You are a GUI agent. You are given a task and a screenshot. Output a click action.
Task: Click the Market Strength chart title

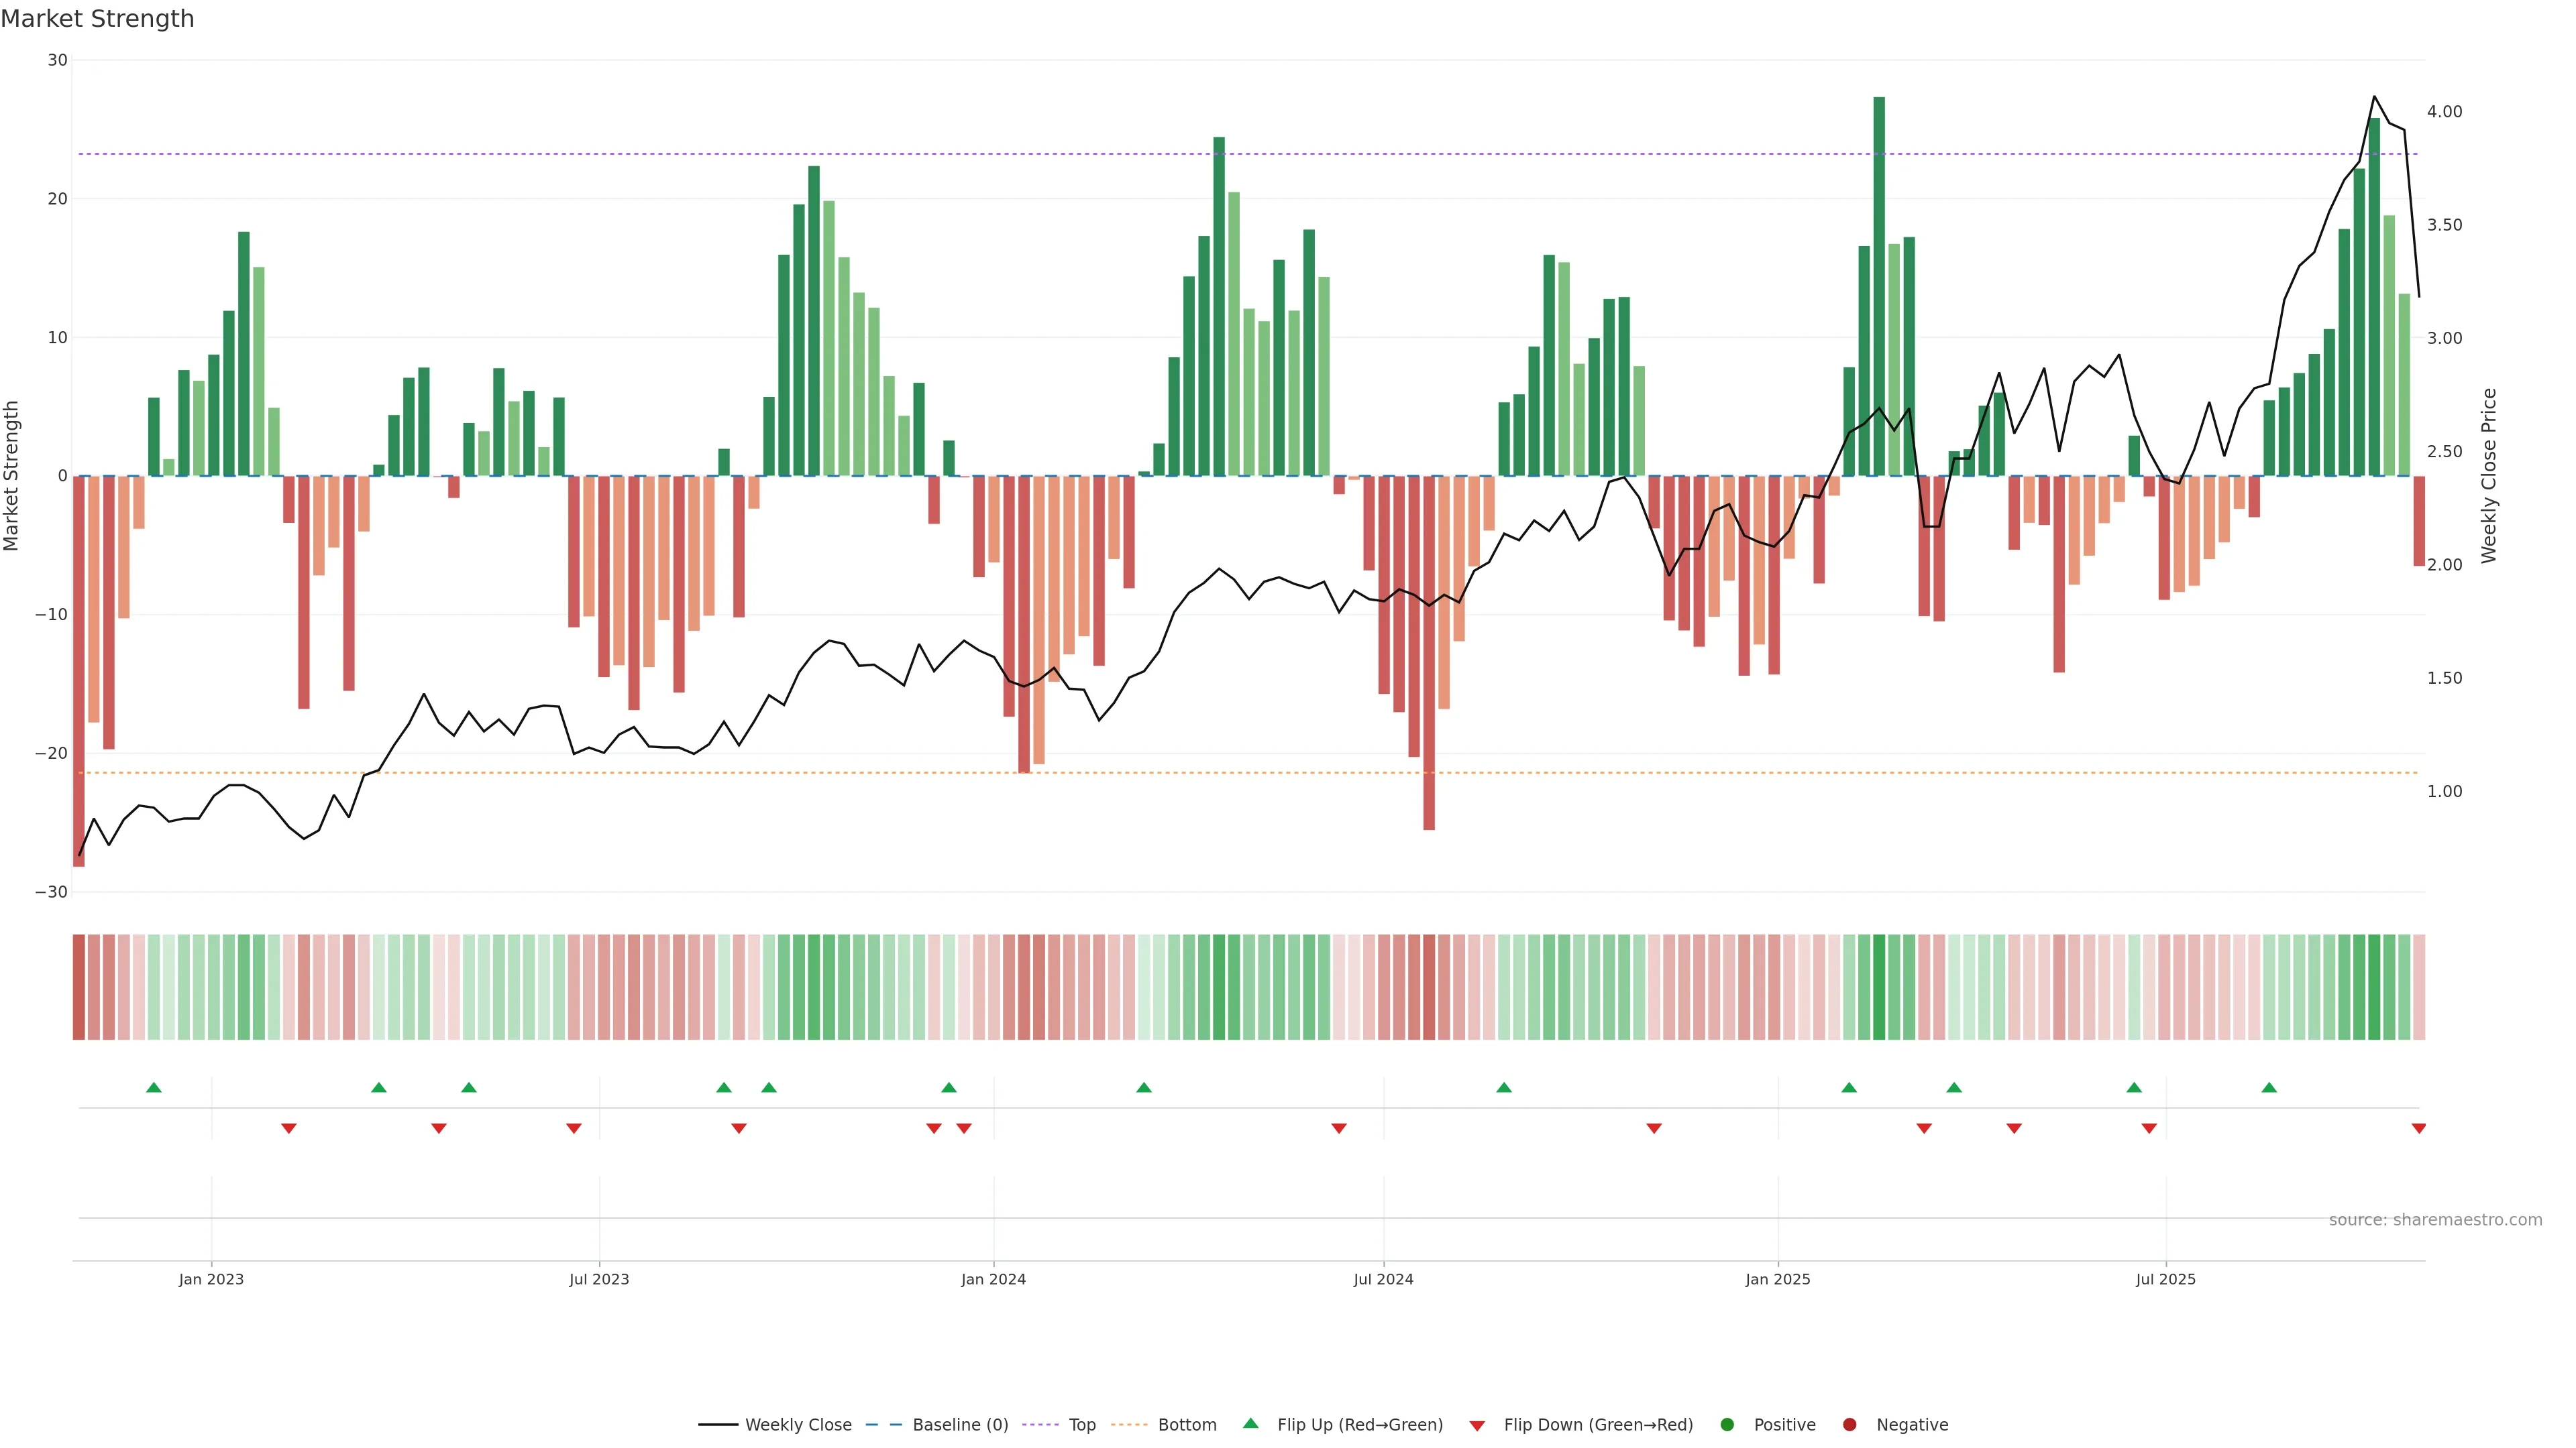tap(97, 19)
